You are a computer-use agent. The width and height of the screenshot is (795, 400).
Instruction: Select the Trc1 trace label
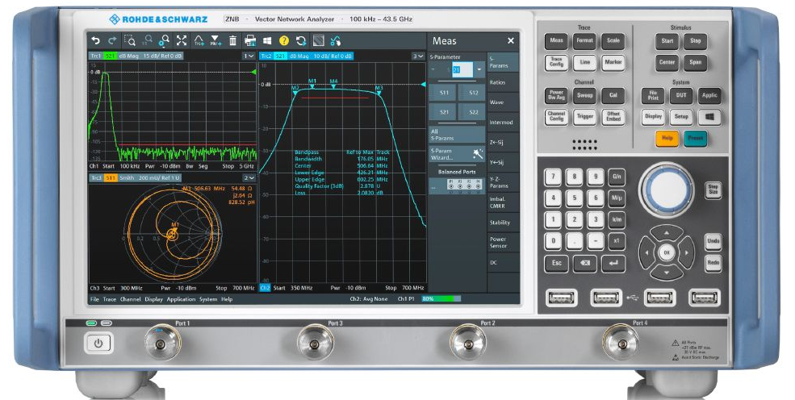96,56
